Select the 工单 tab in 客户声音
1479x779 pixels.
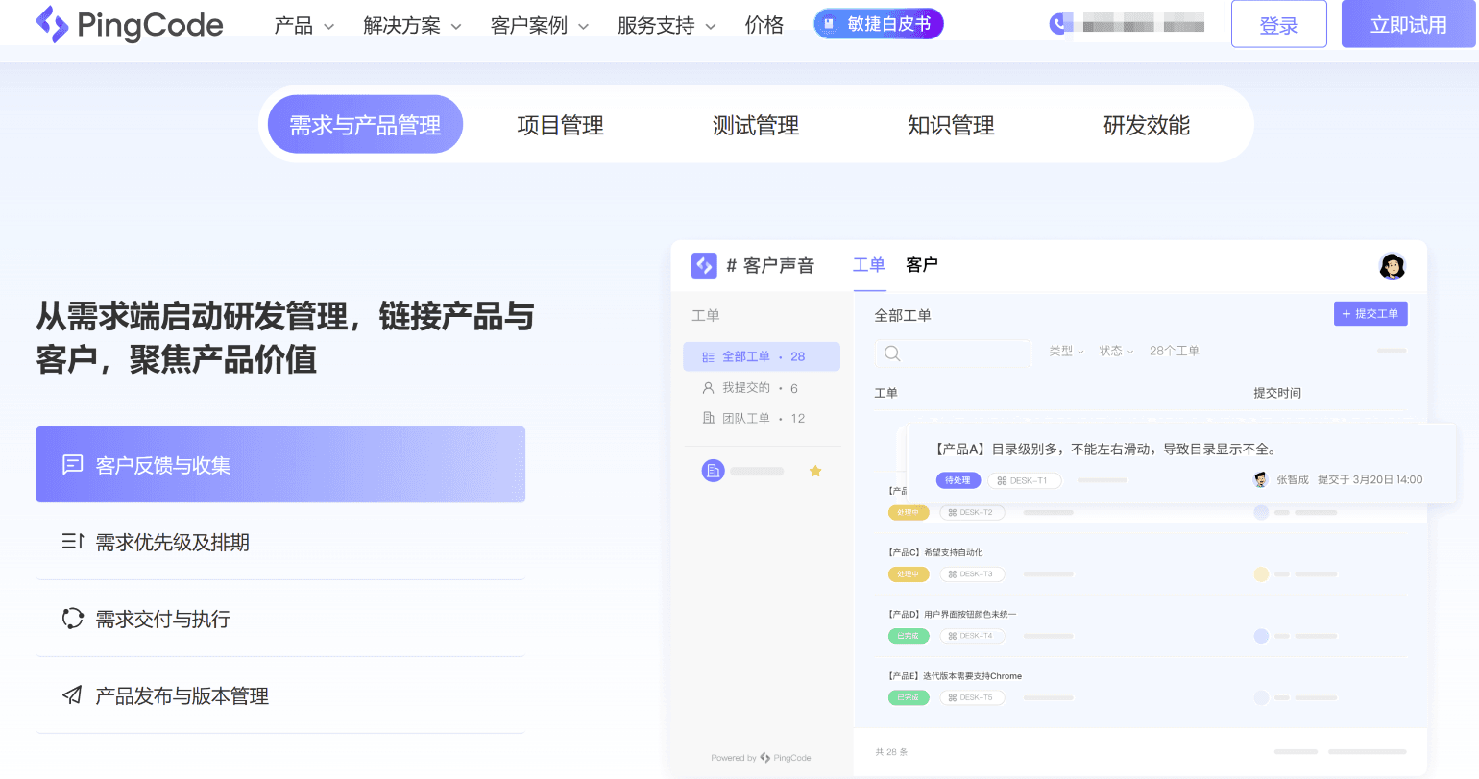(869, 265)
